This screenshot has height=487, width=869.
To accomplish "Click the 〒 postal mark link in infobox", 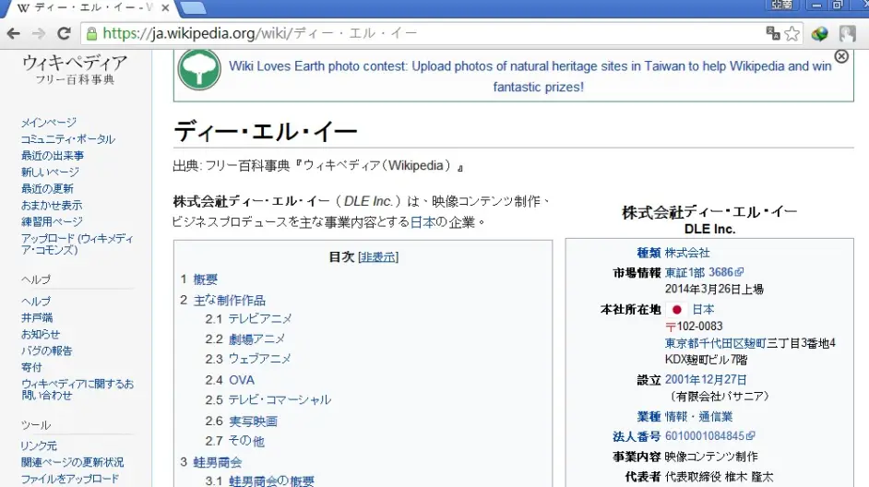I will [x=671, y=327].
